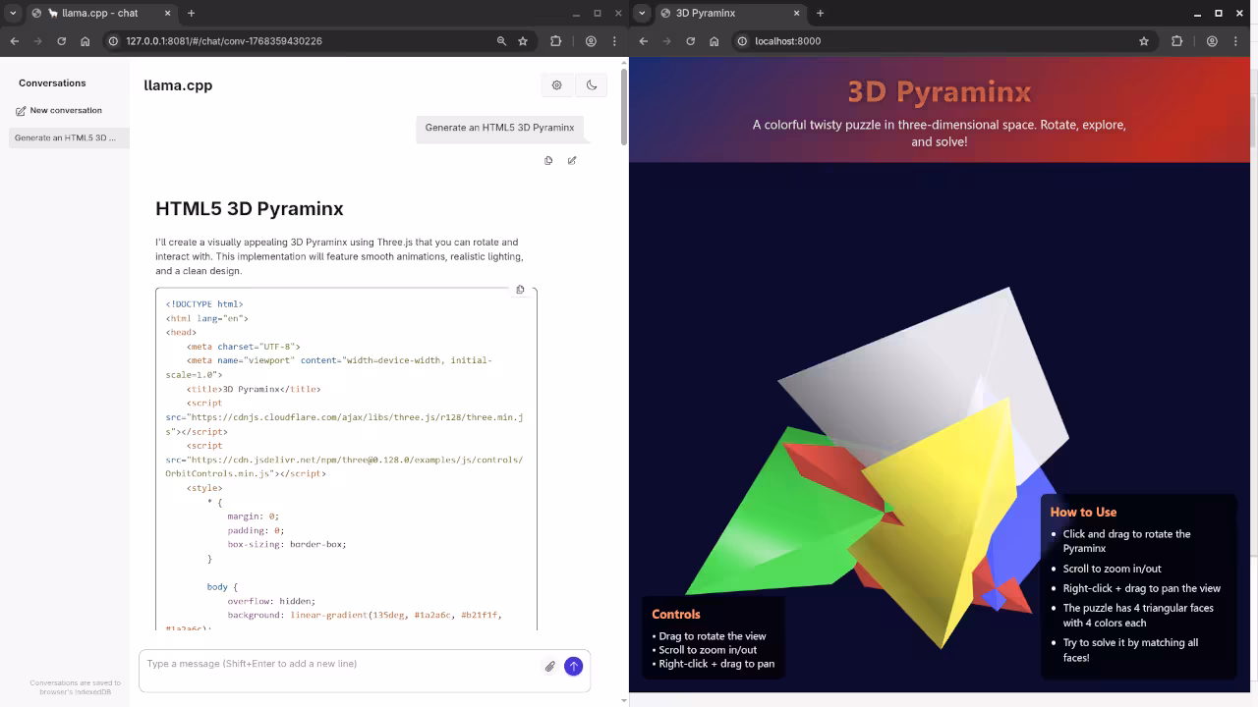The width and height of the screenshot is (1258, 707).
Task: Open the Generate an HTML5 3D conversation
Action: pos(63,137)
